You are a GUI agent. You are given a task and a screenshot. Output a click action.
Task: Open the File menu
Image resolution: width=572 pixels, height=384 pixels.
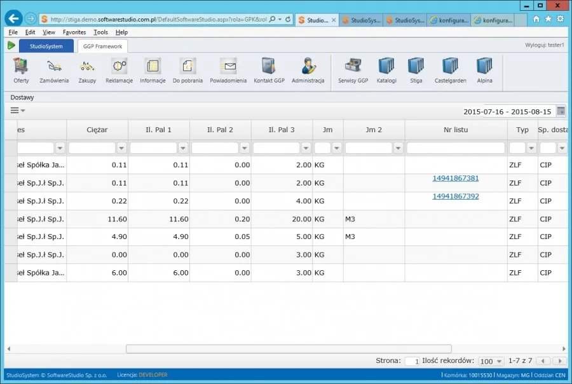coord(13,32)
